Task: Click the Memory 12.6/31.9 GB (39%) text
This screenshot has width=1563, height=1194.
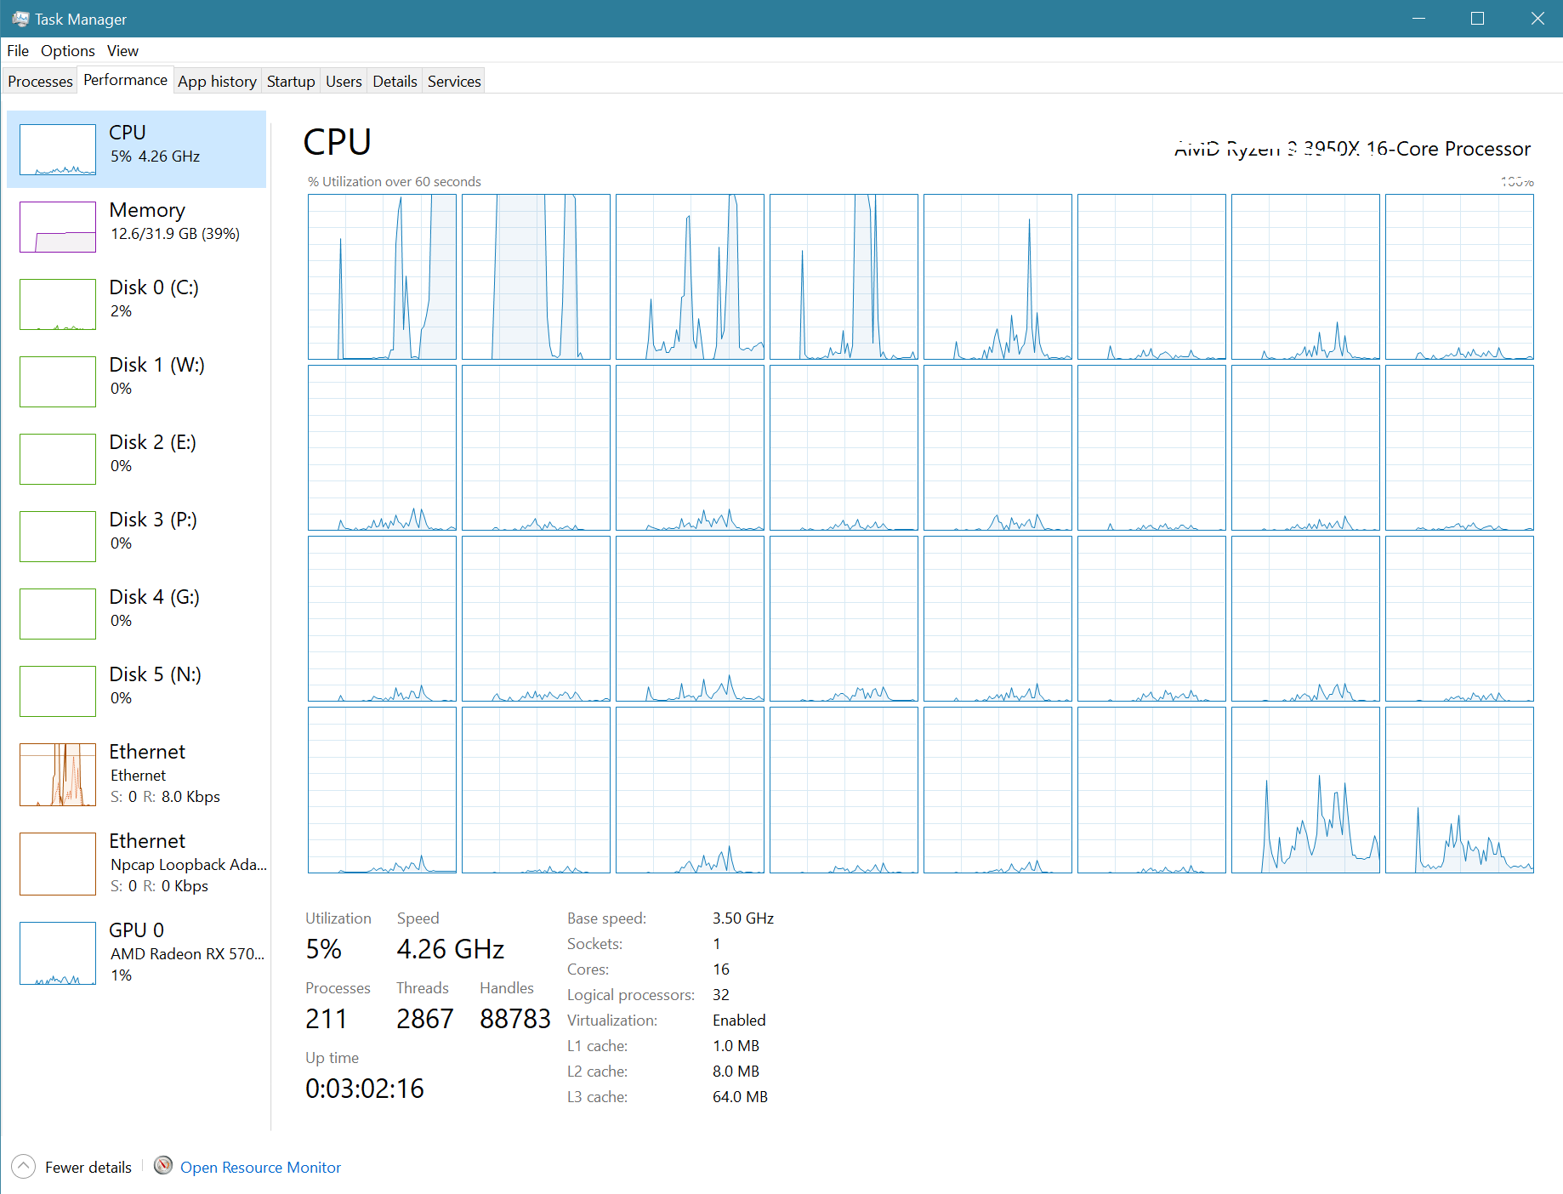Action: coord(175,234)
